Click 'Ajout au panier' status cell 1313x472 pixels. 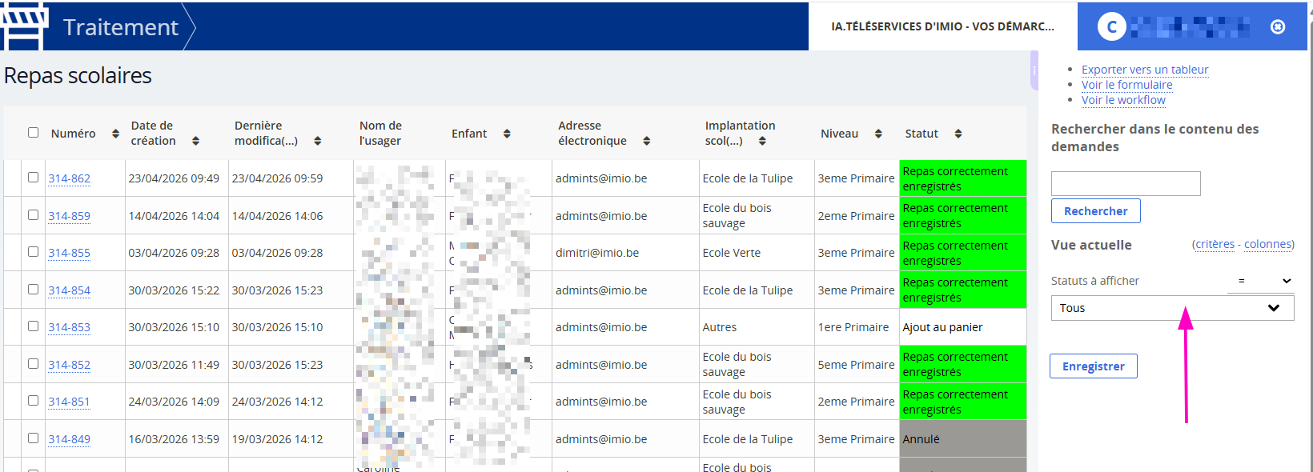point(963,327)
